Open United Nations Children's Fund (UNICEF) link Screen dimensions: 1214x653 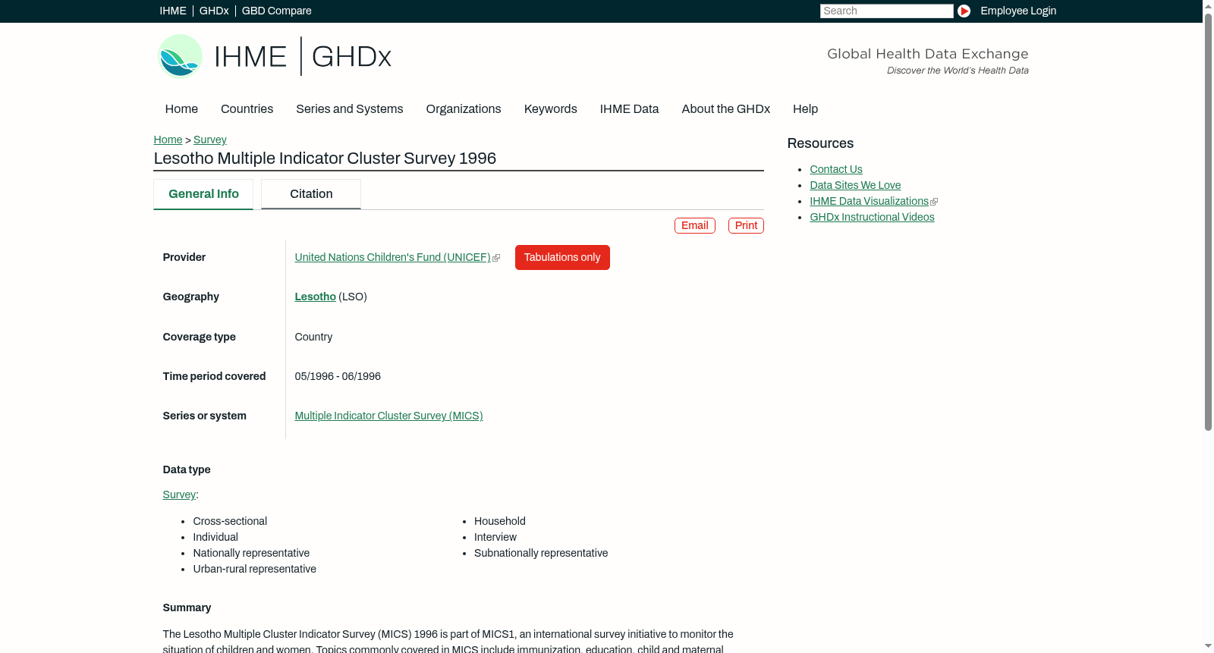tap(392, 257)
